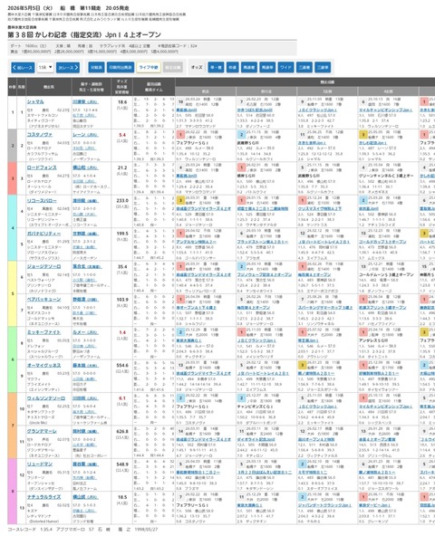Open horse ガバナビリティー profile link
Screen dimensions: 435x536
click(43, 234)
